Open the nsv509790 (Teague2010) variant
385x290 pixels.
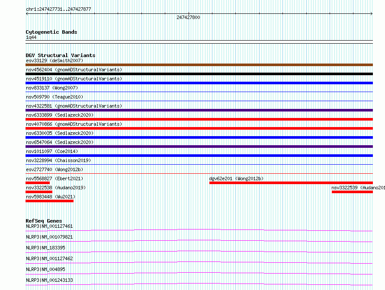pos(55,97)
